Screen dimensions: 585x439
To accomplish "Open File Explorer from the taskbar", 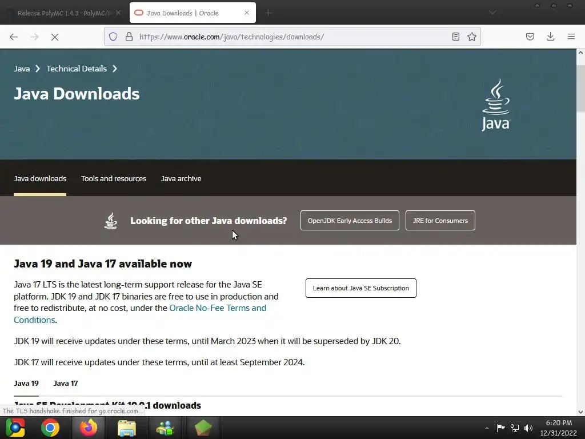I will click(x=127, y=428).
